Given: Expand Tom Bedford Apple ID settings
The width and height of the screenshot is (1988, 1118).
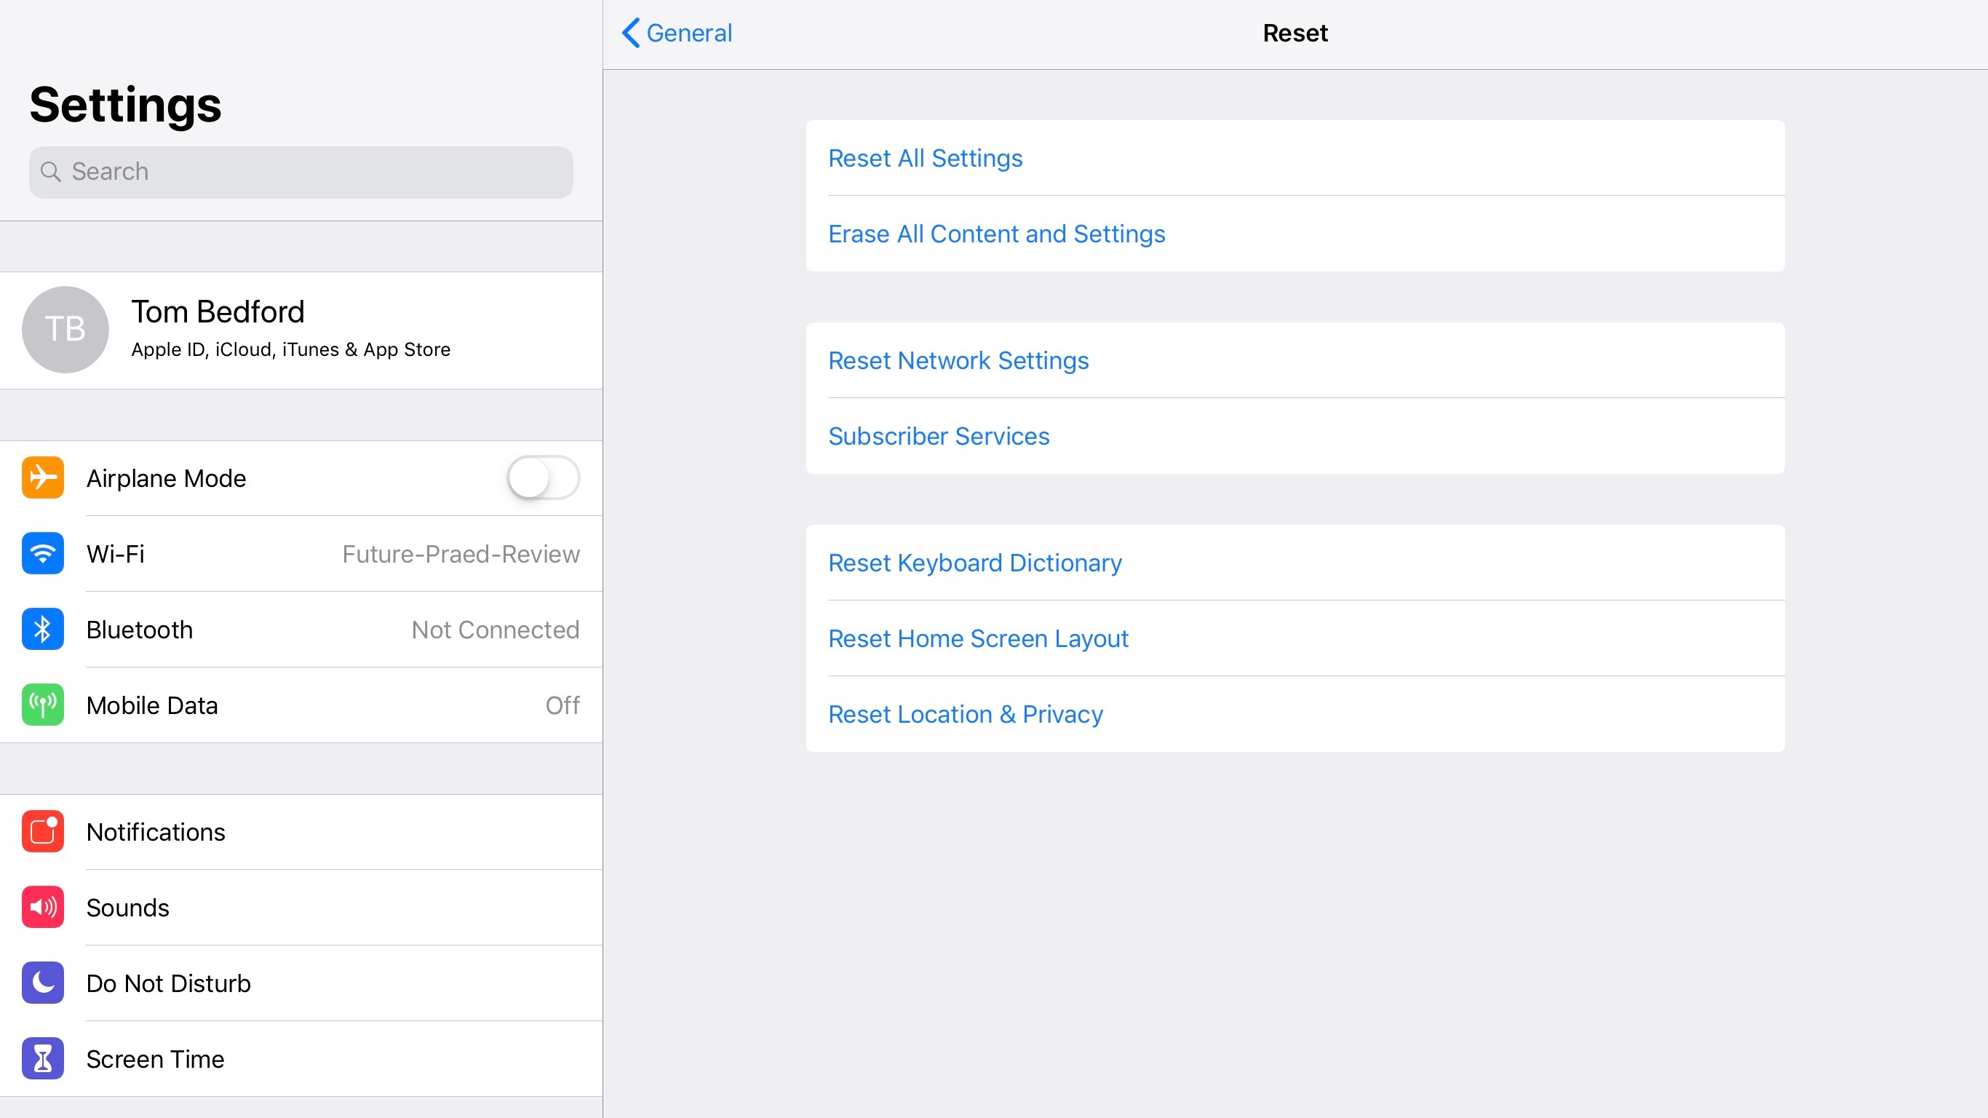Looking at the screenshot, I should point(301,328).
